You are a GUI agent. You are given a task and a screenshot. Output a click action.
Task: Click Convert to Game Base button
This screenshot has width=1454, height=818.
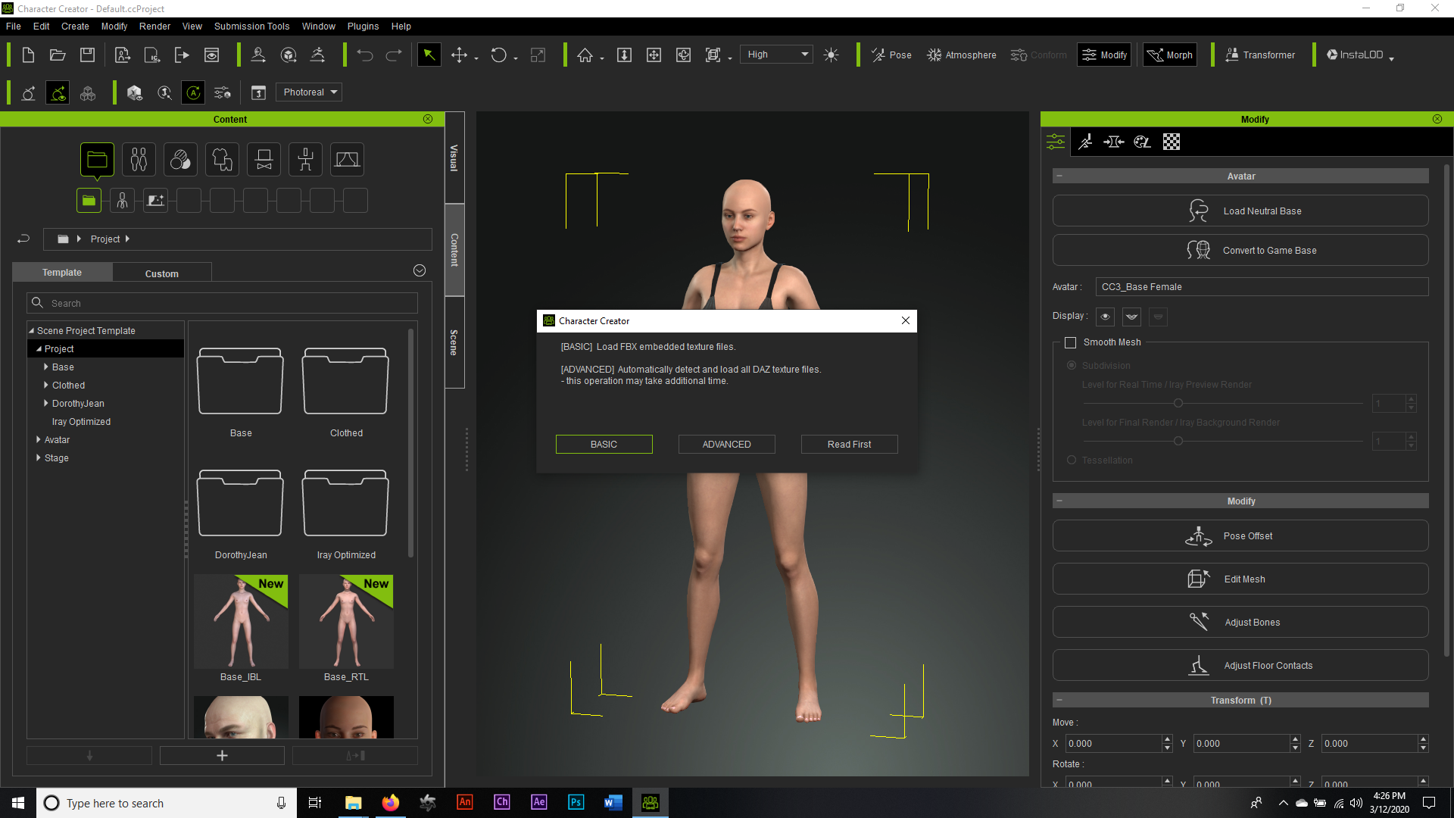point(1240,250)
